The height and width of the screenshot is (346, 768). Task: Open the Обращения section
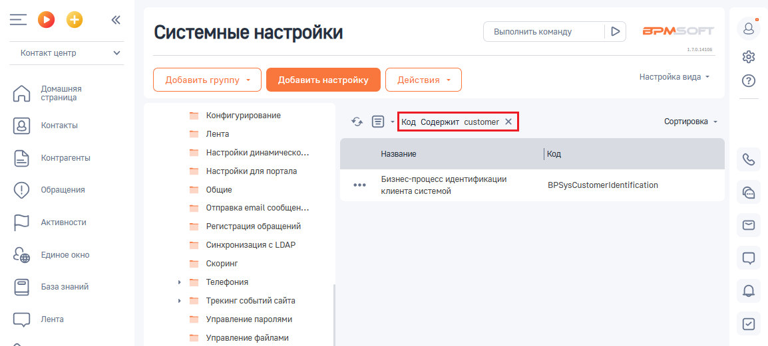pyautogui.click(x=63, y=190)
